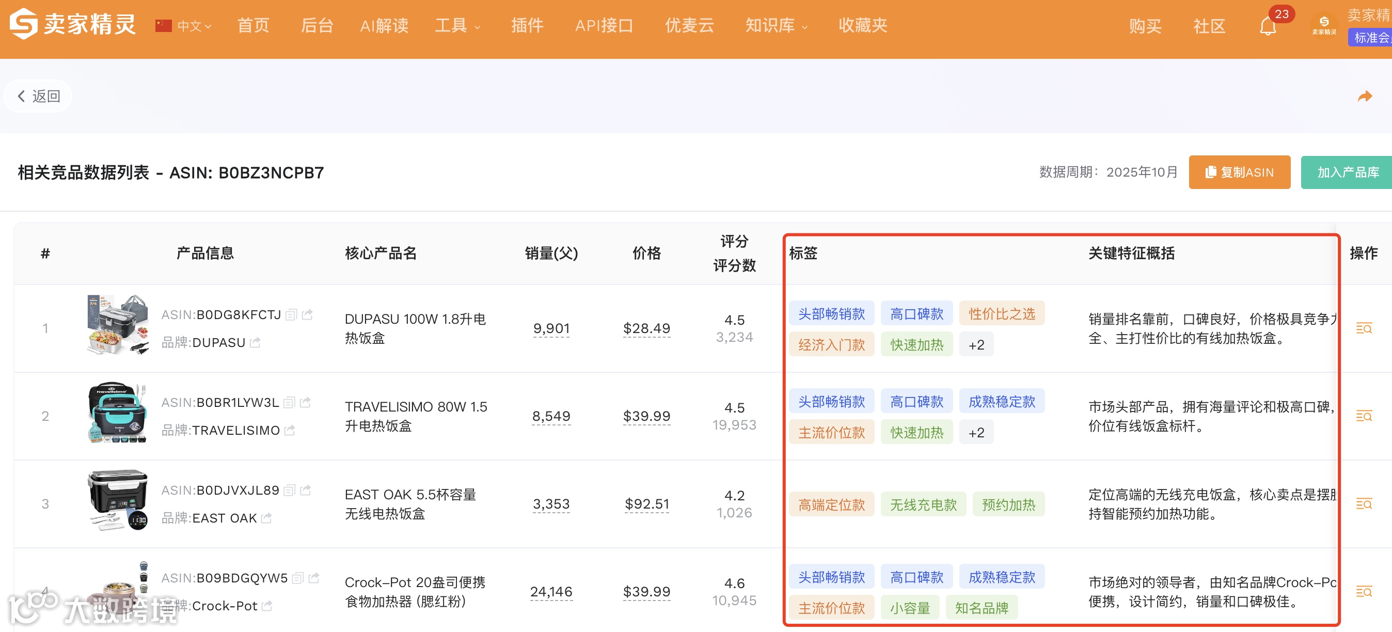This screenshot has width=1392, height=632.
Task: Expand the 工具 menu dropdown
Action: (x=457, y=26)
